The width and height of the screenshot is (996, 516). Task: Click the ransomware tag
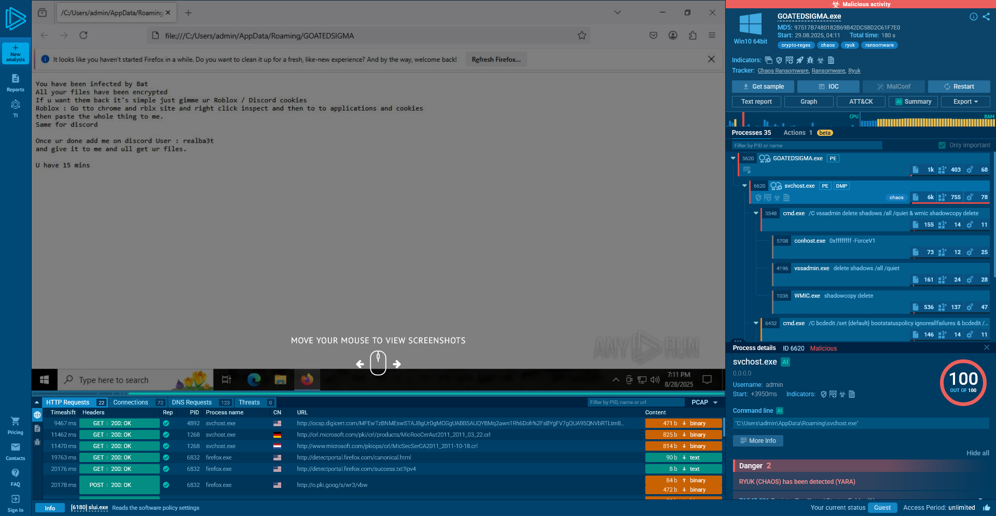click(x=879, y=45)
